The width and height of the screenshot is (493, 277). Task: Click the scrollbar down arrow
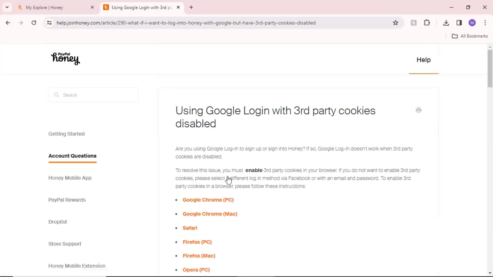point(490,273)
